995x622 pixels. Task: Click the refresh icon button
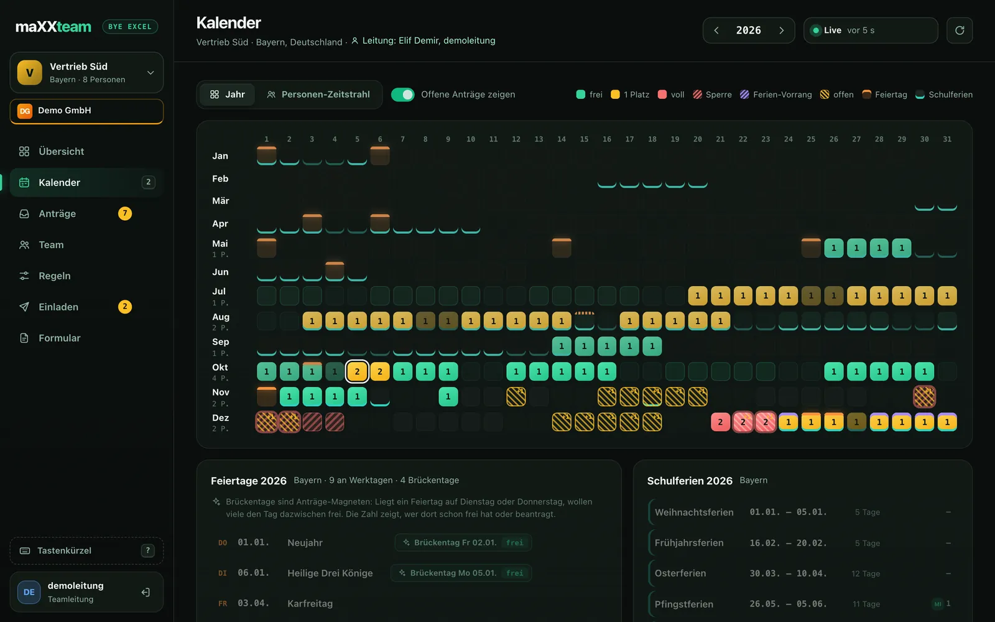pos(960,30)
